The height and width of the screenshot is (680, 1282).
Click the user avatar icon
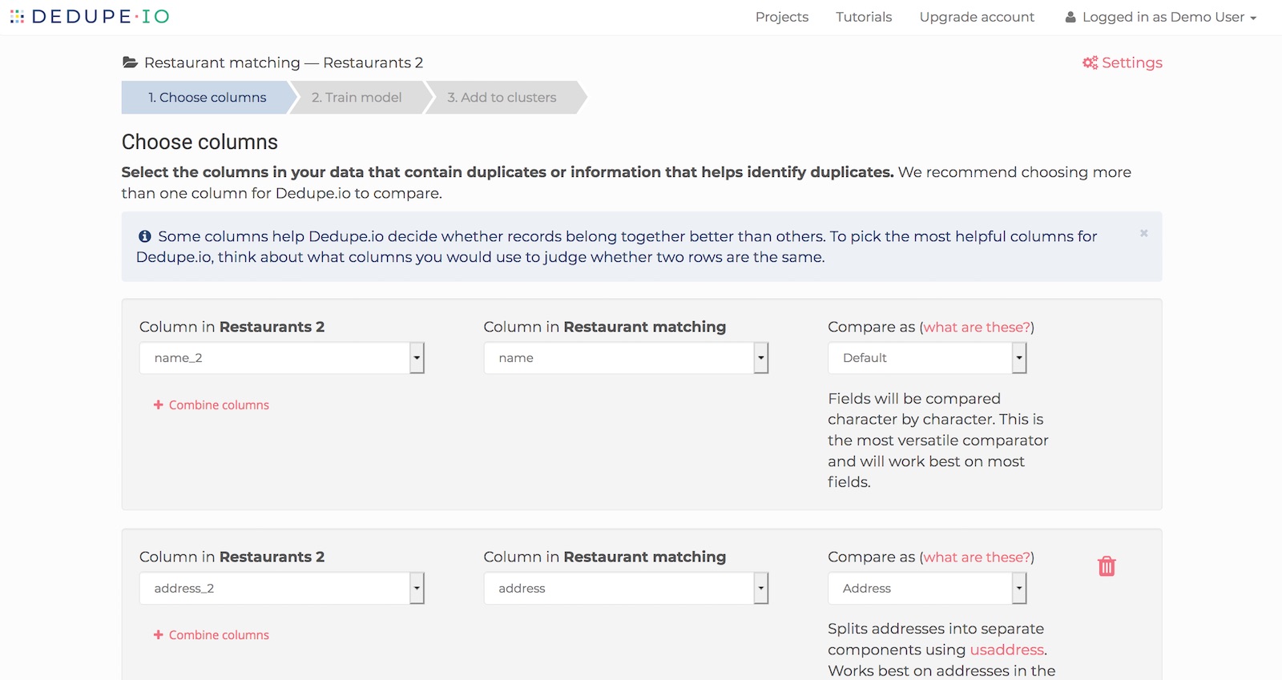coord(1070,17)
